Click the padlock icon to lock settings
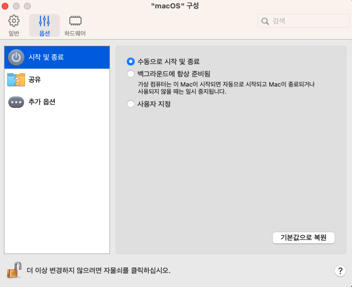The width and height of the screenshot is (352, 287). point(13,270)
